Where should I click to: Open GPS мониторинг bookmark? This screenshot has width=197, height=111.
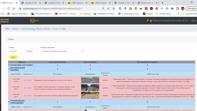click(x=42, y=14)
